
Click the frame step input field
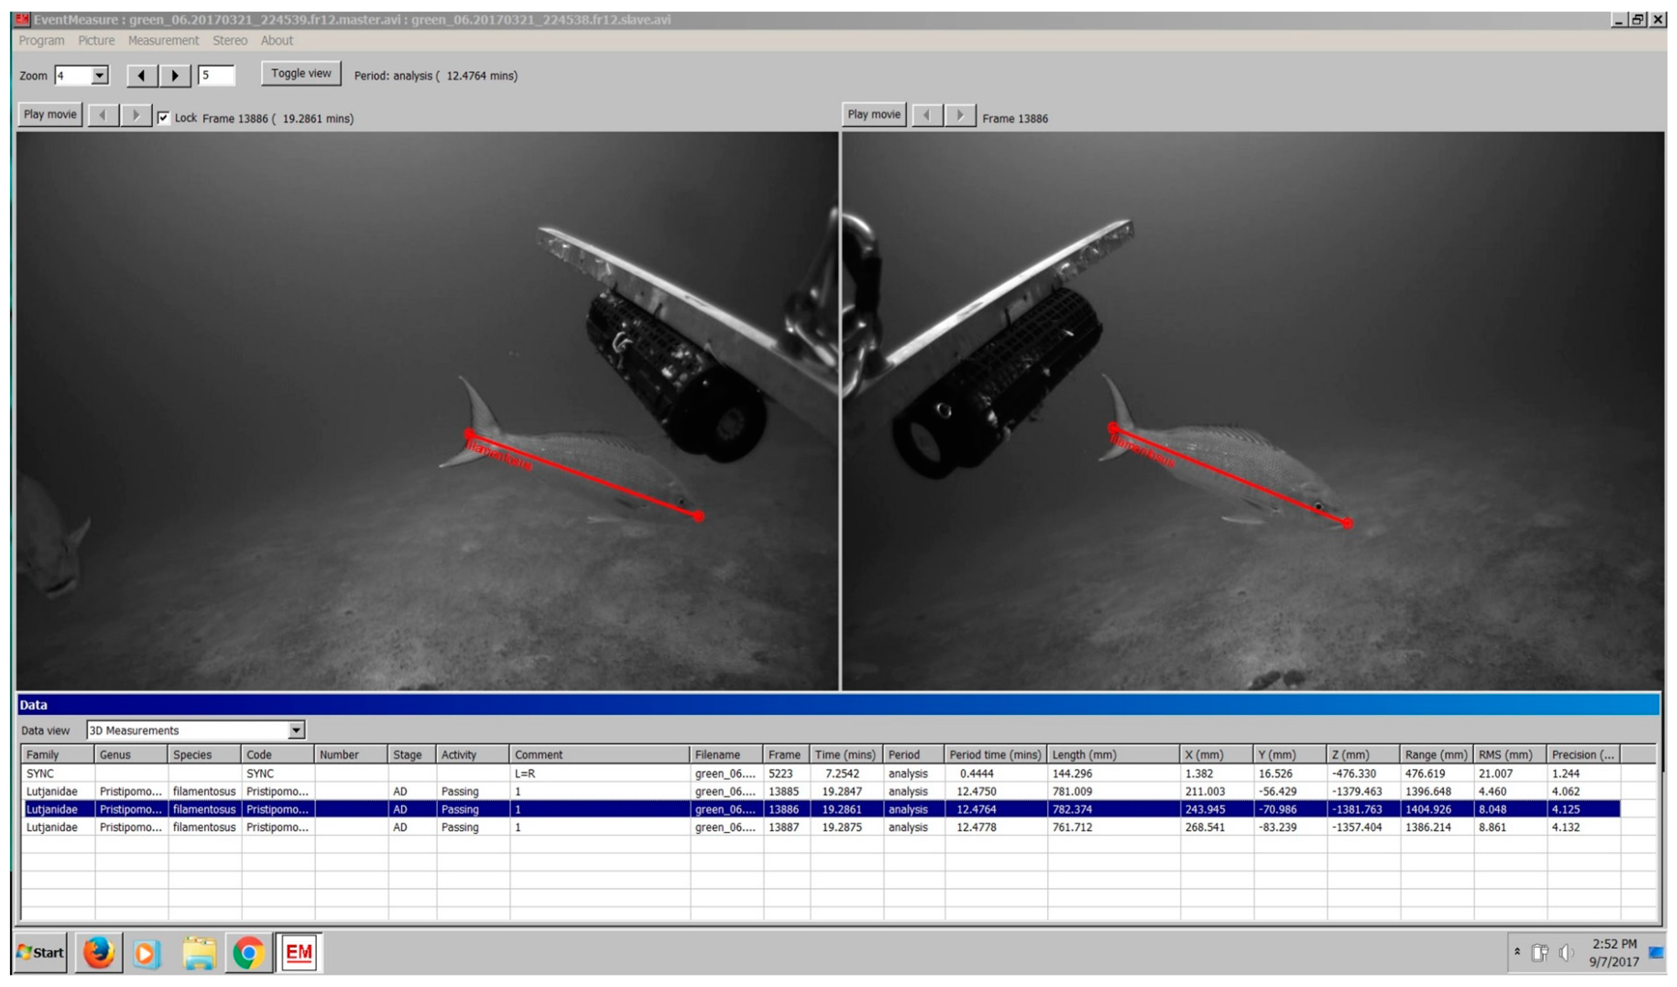point(216,75)
